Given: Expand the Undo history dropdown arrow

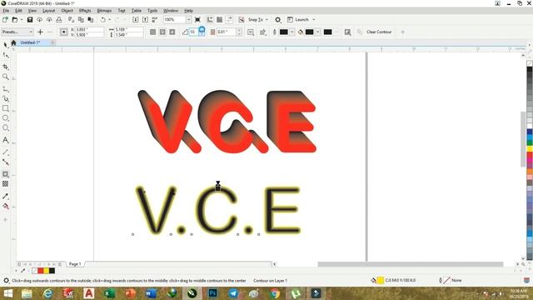Looking at the screenshot, I should pyautogui.click(x=109, y=20).
